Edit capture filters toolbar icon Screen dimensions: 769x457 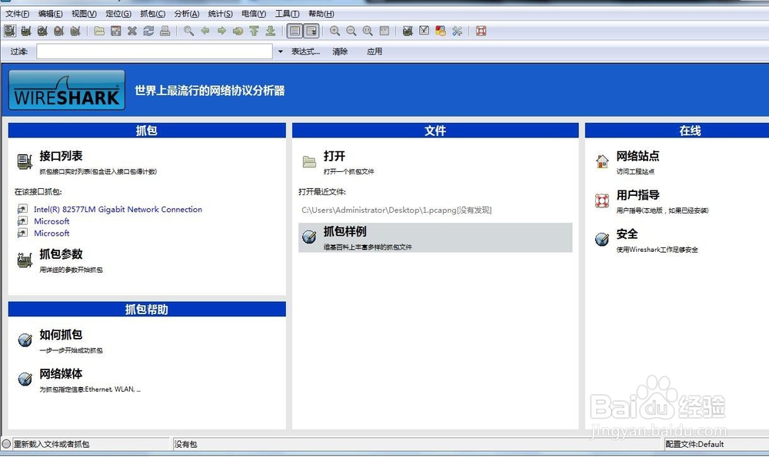tap(408, 31)
